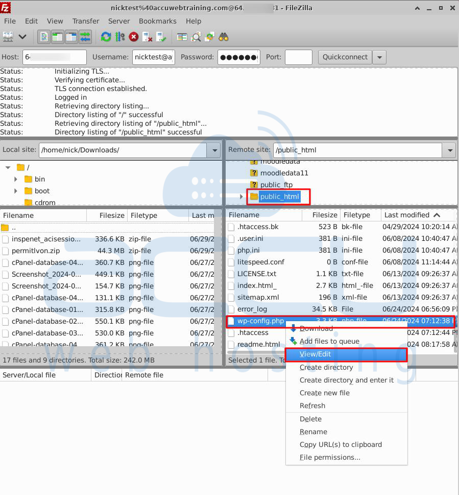Click the local Filetype column header
This screenshot has width=459, height=495.
[158, 215]
